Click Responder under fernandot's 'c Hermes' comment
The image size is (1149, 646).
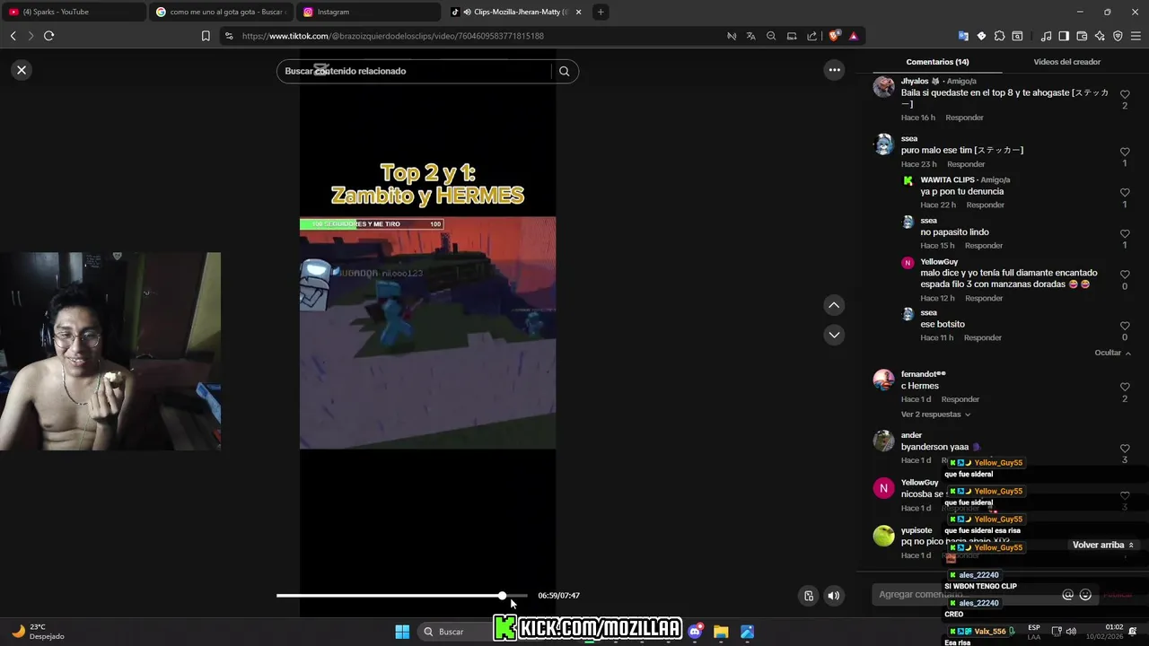coord(960,399)
